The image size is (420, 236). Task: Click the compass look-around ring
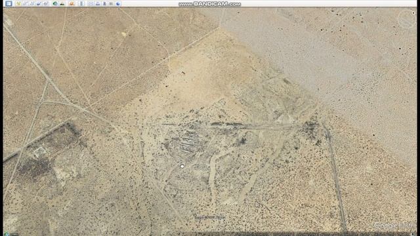pyautogui.click(x=407, y=19)
